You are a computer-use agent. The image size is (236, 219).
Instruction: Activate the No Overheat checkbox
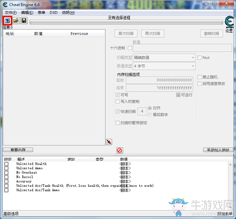7,173
